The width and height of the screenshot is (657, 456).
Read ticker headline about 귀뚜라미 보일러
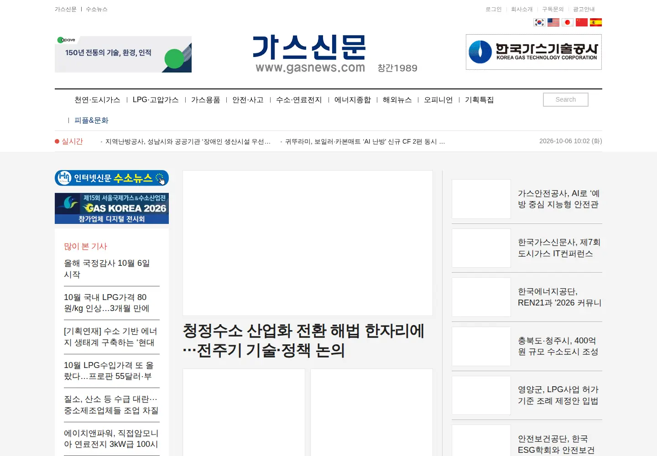pos(365,142)
